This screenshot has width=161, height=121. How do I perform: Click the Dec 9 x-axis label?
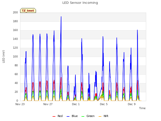click(132, 104)
